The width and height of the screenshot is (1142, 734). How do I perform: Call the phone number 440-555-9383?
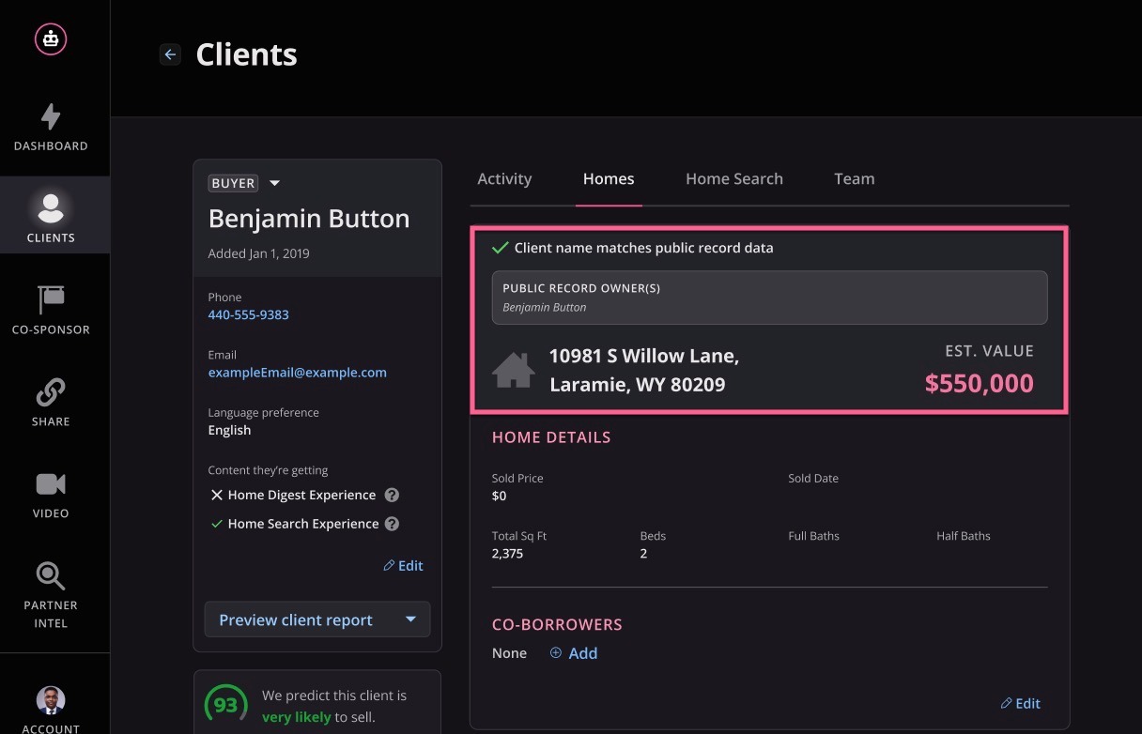(x=248, y=314)
